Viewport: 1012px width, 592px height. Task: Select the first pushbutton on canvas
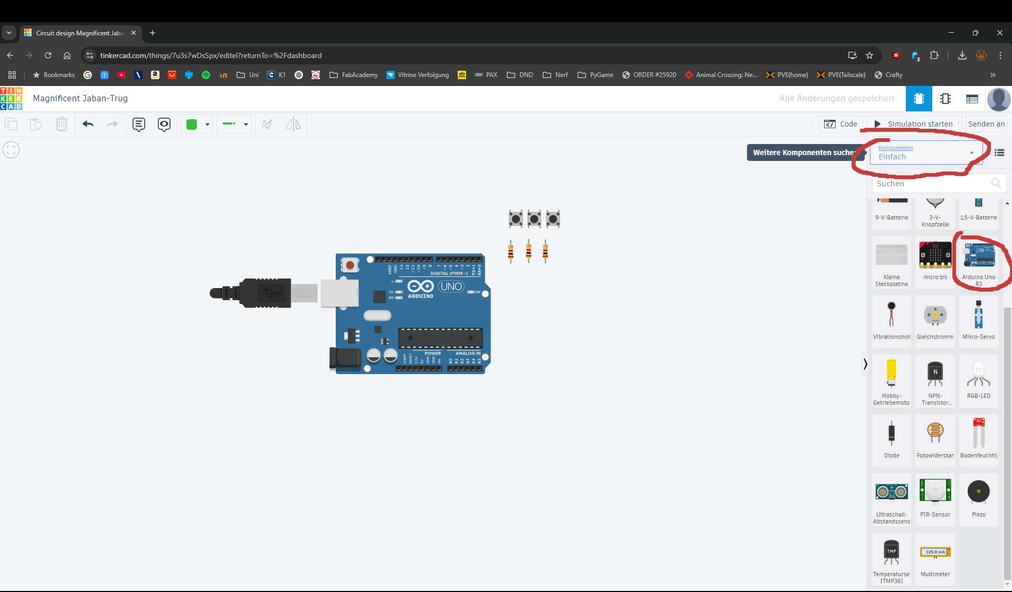(x=515, y=218)
